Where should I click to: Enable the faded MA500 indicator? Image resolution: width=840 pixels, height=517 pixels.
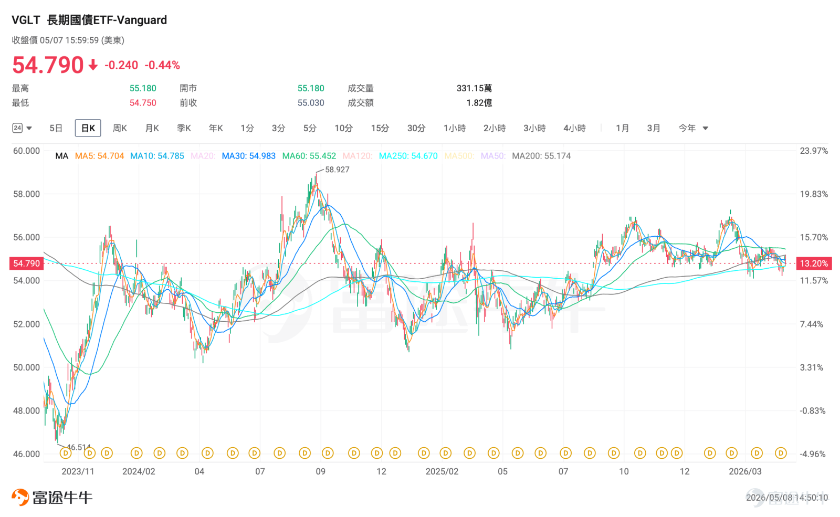pos(459,156)
